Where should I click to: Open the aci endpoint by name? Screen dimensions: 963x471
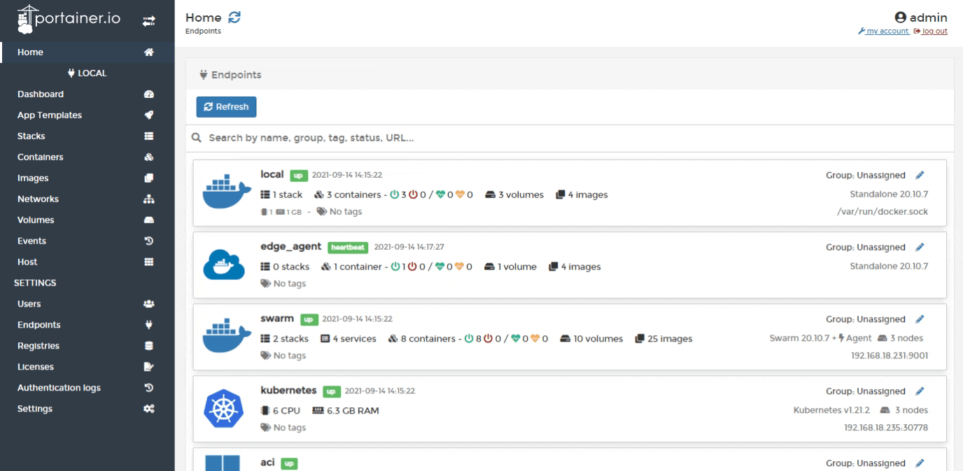267,463
